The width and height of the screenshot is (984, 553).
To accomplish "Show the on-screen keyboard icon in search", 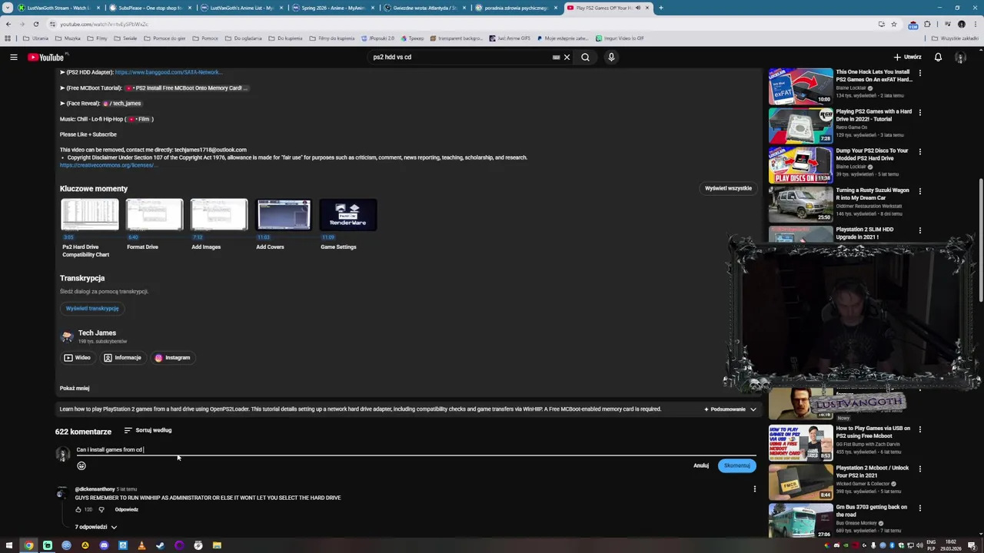I will click(x=556, y=57).
